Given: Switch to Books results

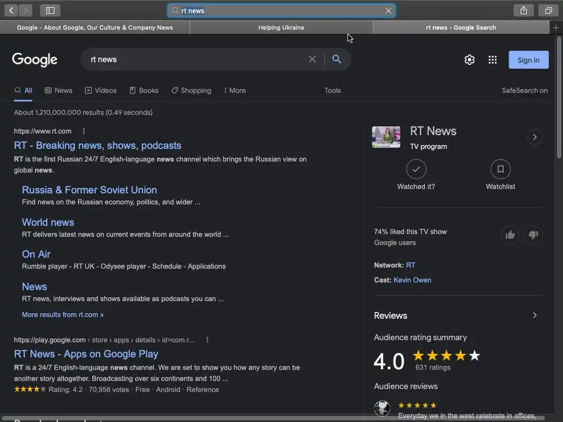Looking at the screenshot, I should [144, 91].
